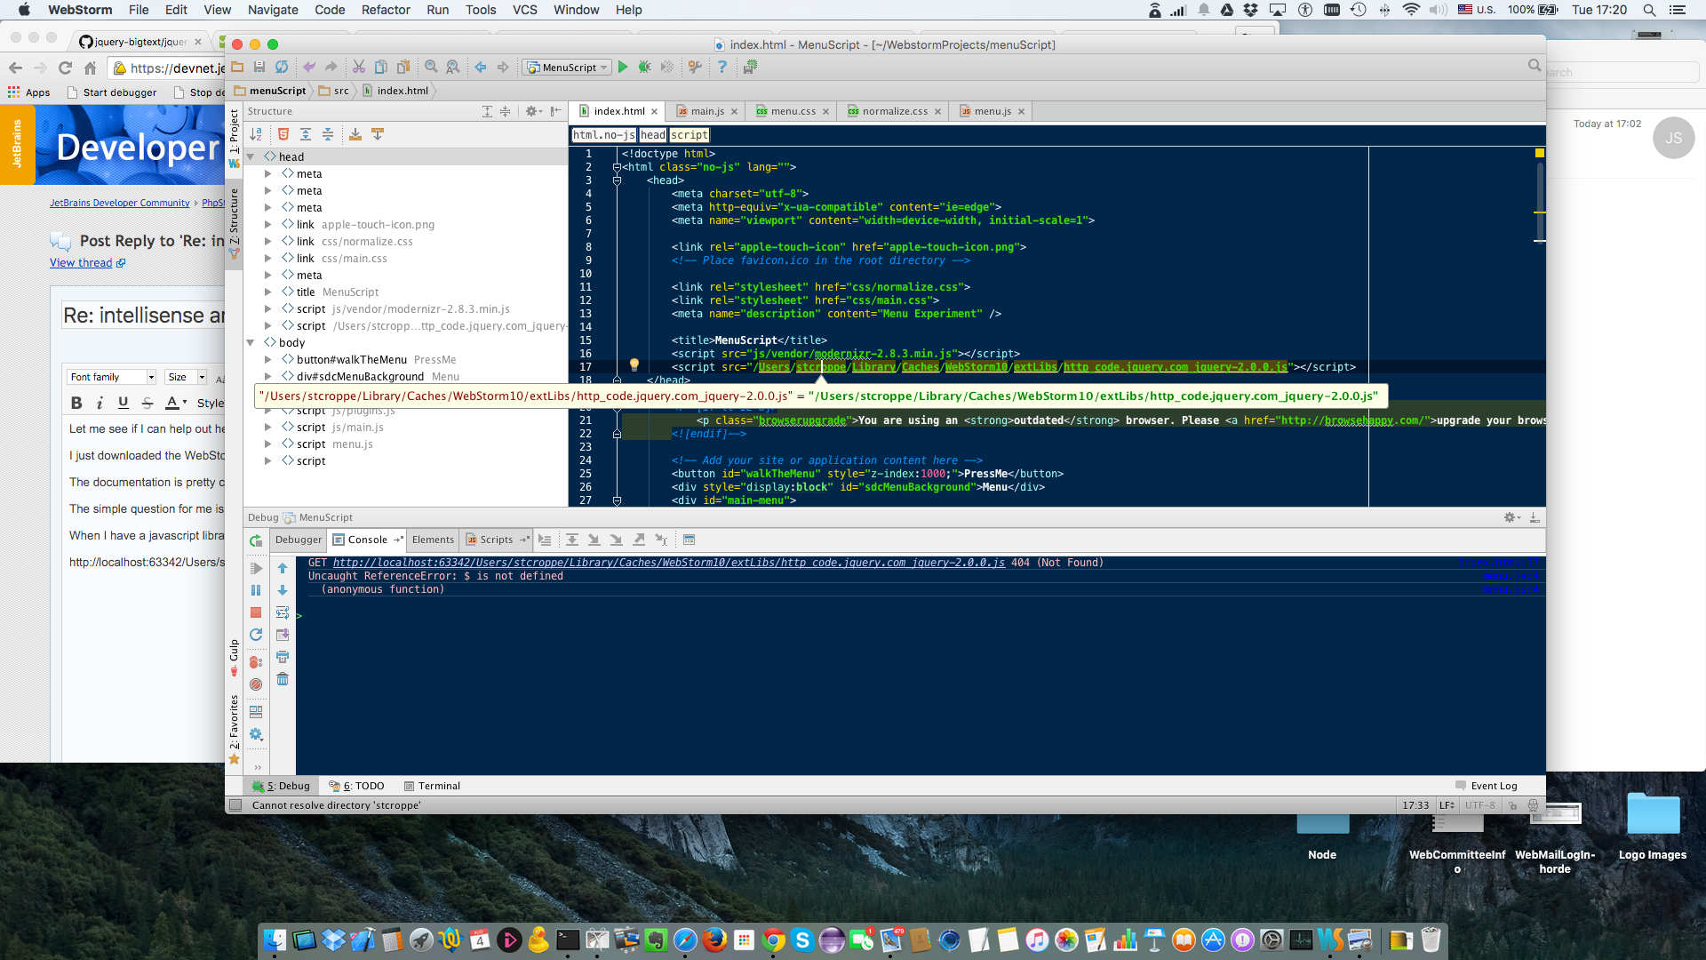This screenshot has width=1706, height=960.
Task: Click the Synchronize toolbar icon
Action: point(282,67)
